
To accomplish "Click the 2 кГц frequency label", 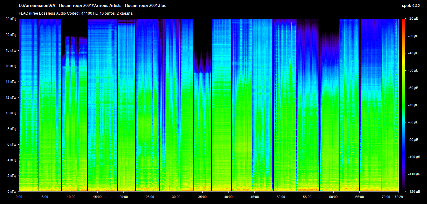I will click(x=12, y=176).
